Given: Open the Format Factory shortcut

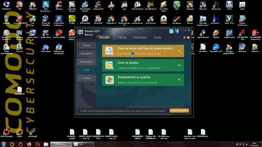Looking at the screenshot, I should click(138, 5).
